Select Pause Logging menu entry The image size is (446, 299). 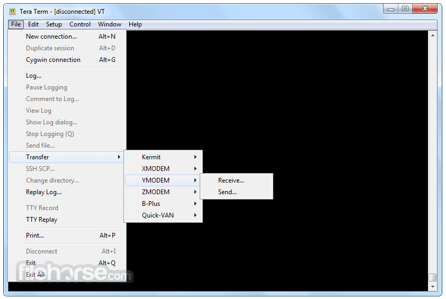tap(67, 87)
